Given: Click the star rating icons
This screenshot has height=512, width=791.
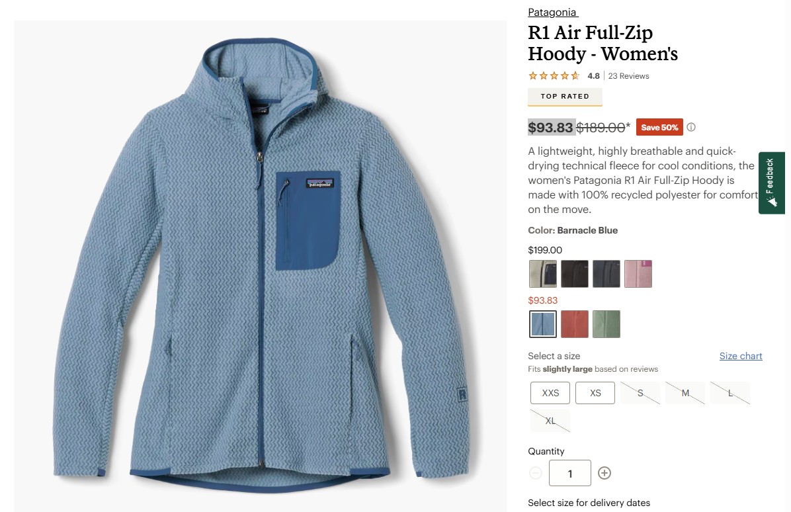Looking at the screenshot, I should click(x=554, y=75).
